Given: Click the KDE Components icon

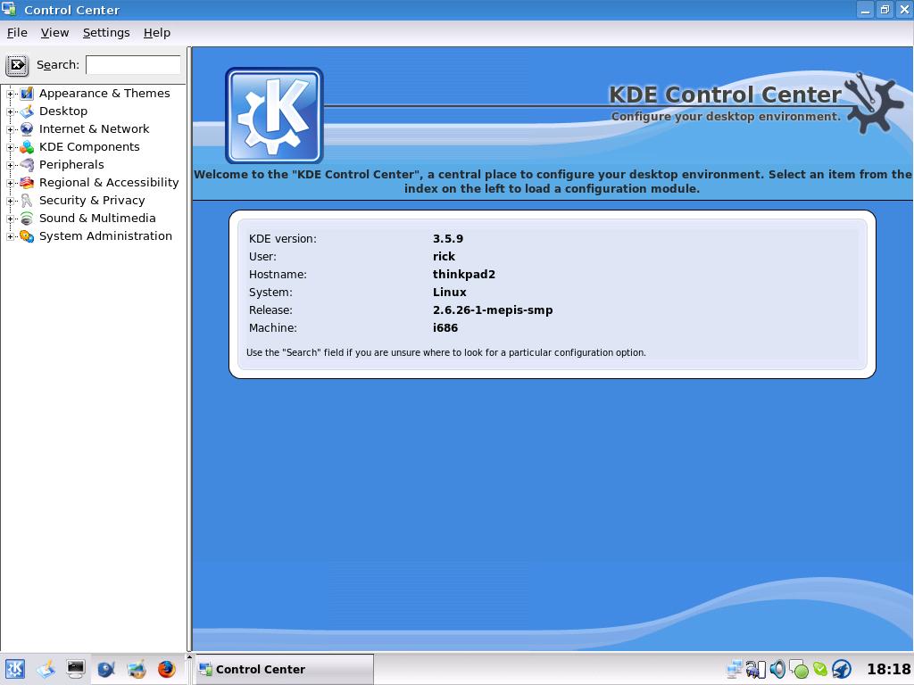Looking at the screenshot, I should (x=27, y=147).
